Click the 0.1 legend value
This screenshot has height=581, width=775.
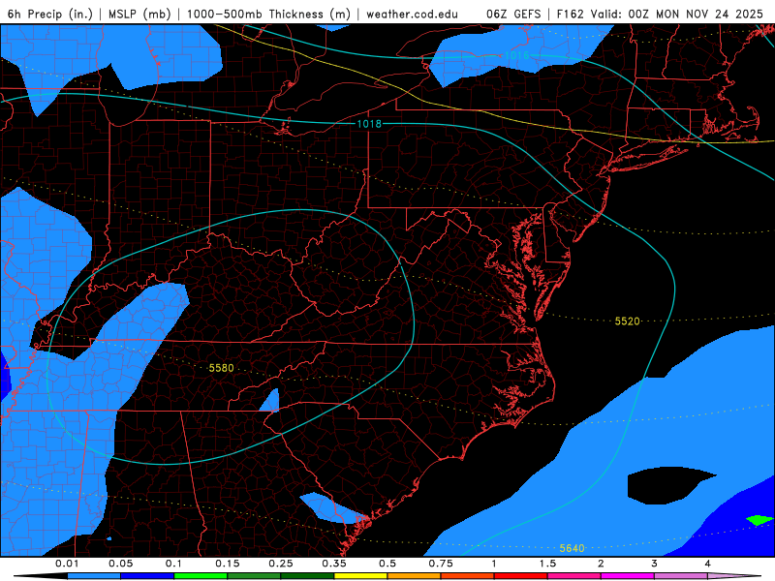[174, 564]
